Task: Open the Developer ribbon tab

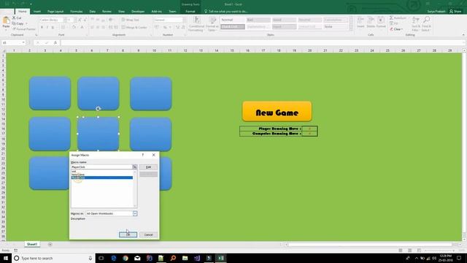Action: [138, 12]
